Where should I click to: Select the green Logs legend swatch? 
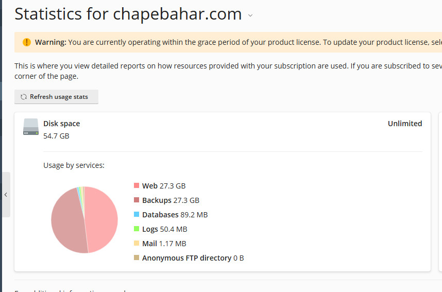point(137,229)
